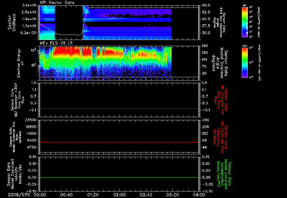Screen dimensions: 287x198
Task: Click 'MU Scanner Pos Telemetry' red axis label
Action: coord(220,137)
